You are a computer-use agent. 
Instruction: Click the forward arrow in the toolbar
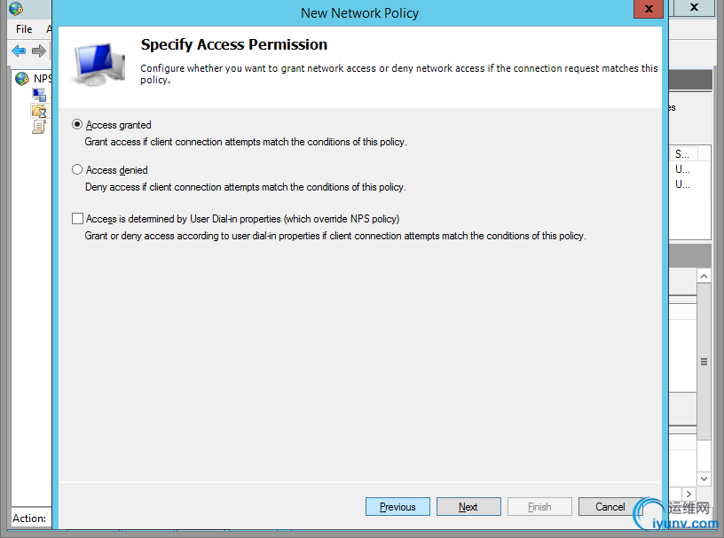[x=39, y=51]
